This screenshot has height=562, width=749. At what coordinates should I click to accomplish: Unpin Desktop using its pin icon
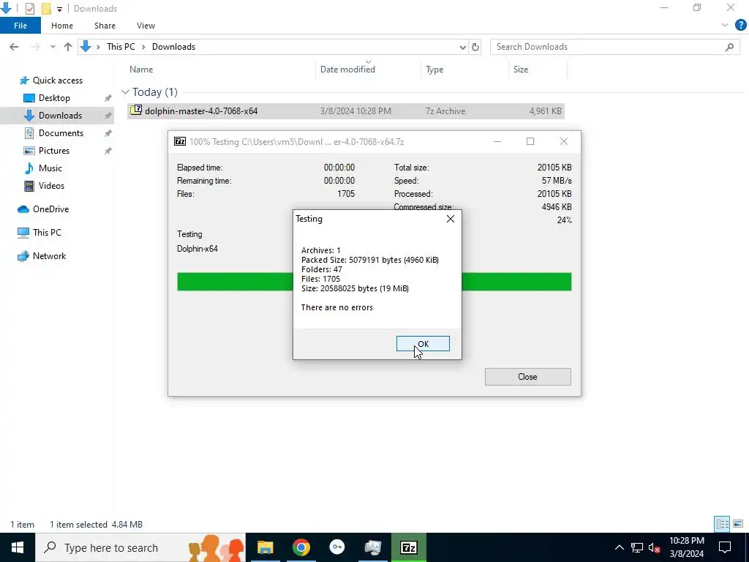108,98
